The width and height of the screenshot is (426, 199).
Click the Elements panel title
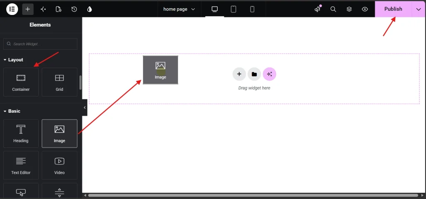40,25
